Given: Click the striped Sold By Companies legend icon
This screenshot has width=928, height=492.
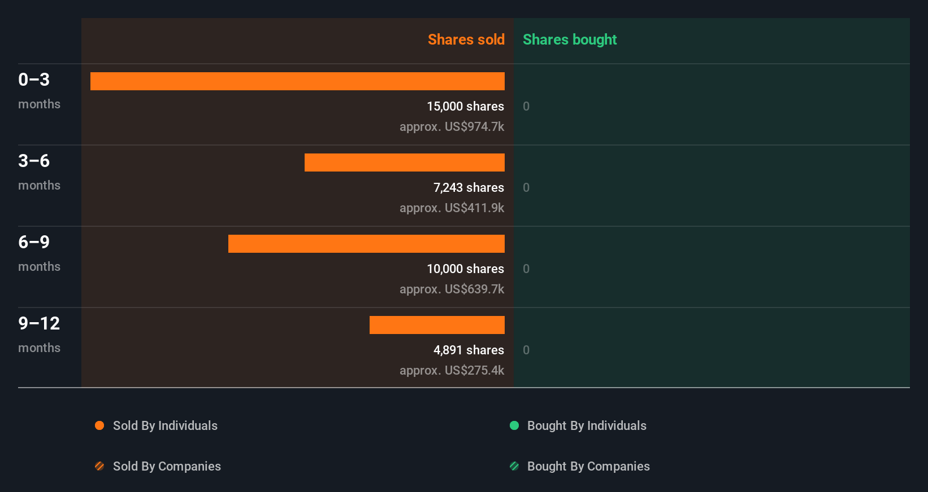Looking at the screenshot, I should (99, 466).
